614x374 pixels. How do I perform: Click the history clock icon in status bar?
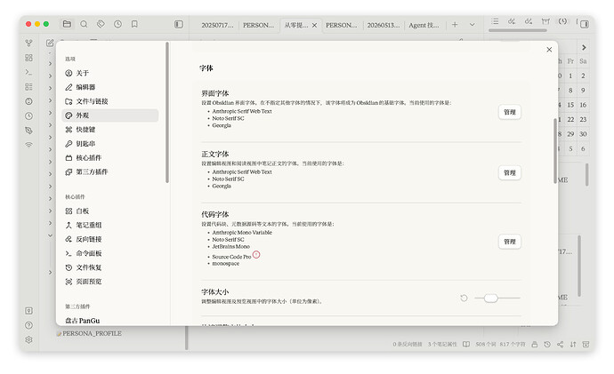(547, 345)
